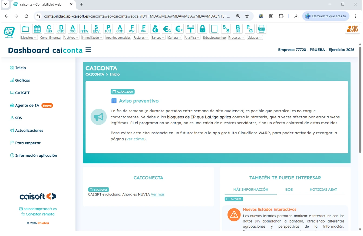Click the 'P red' toolbar icon

click(108, 29)
